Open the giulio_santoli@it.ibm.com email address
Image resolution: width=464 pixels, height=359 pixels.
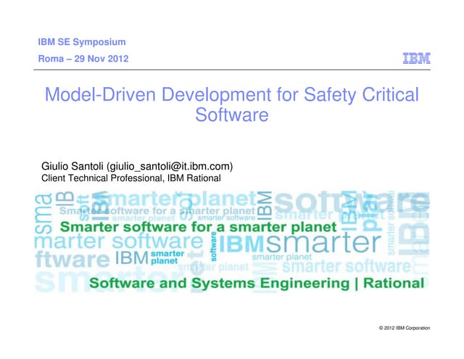169,165
